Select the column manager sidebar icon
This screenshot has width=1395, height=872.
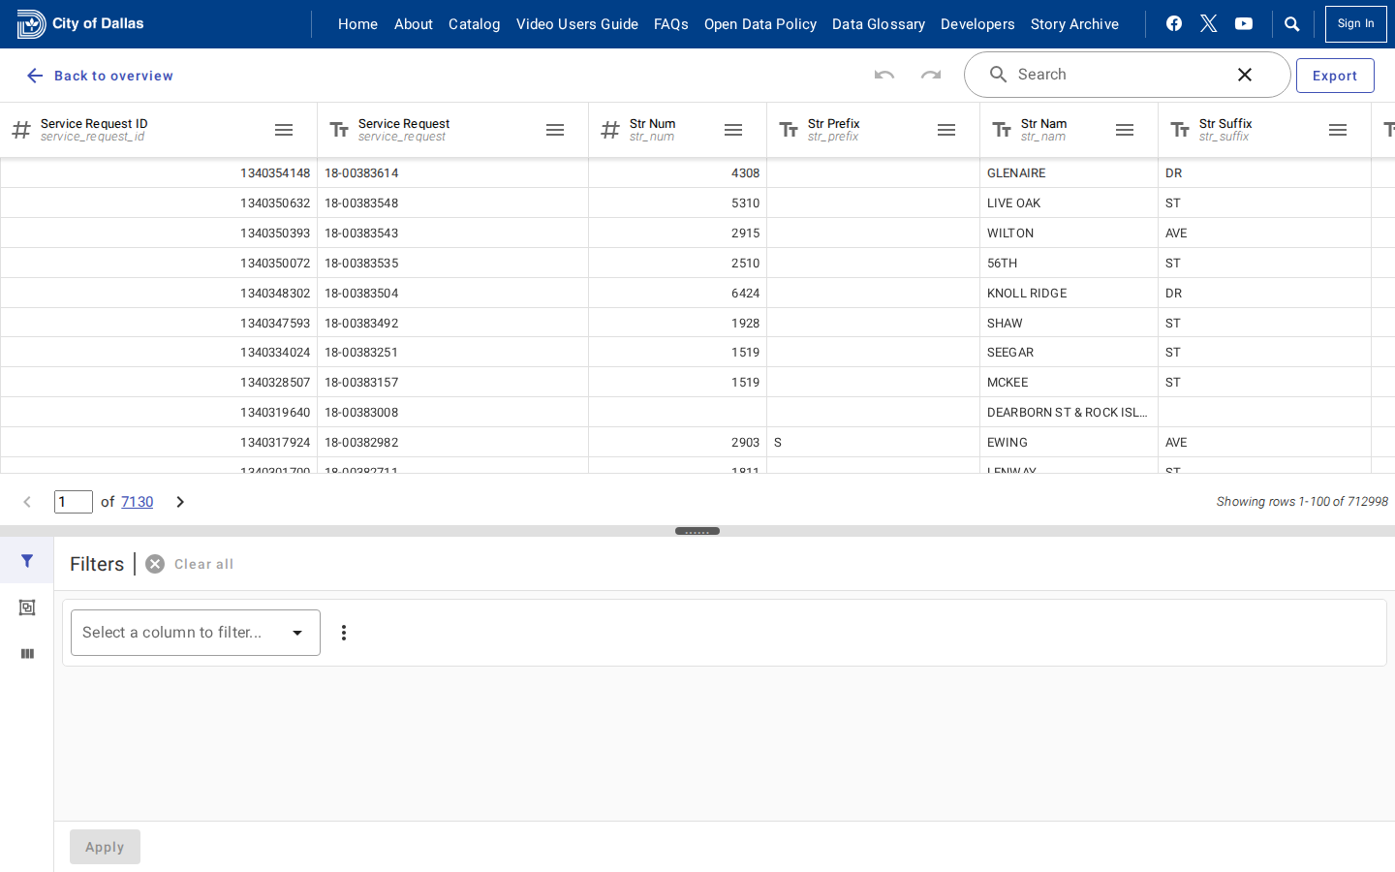click(x=27, y=654)
